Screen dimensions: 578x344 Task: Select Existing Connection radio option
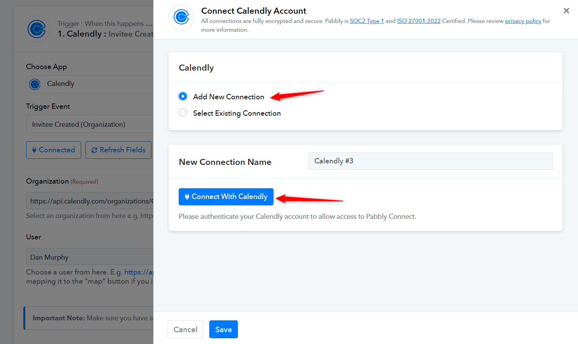pos(183,113)
